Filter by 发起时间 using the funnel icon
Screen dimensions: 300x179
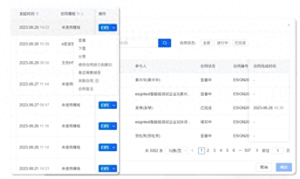coord(37,14)
